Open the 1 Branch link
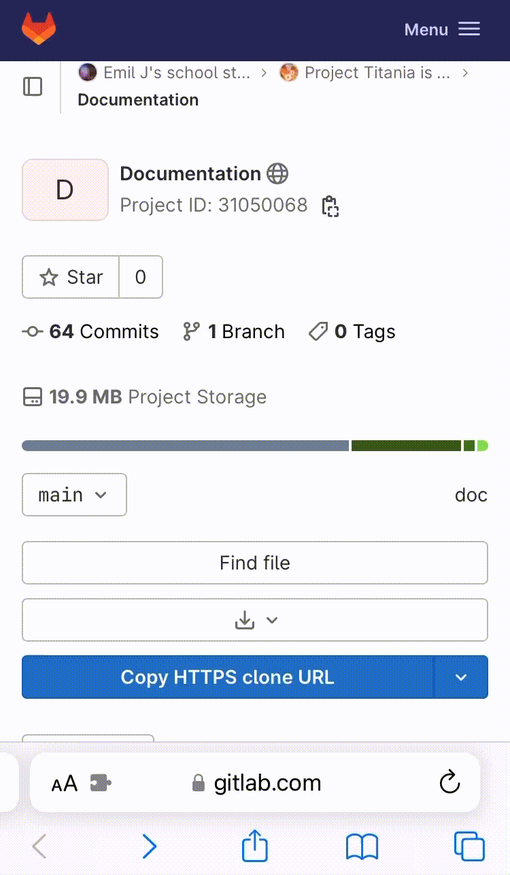Viewport: 510px width, 875px height. pyautogui.click(x=234, y=331)
